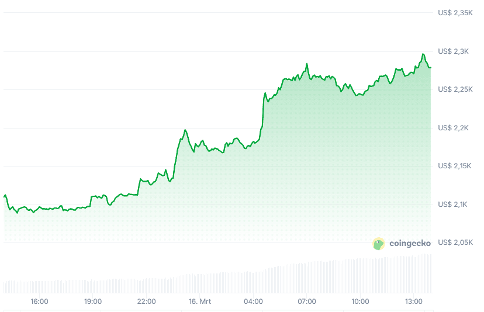Select the 16:00 time axis label

click(39, 301)
